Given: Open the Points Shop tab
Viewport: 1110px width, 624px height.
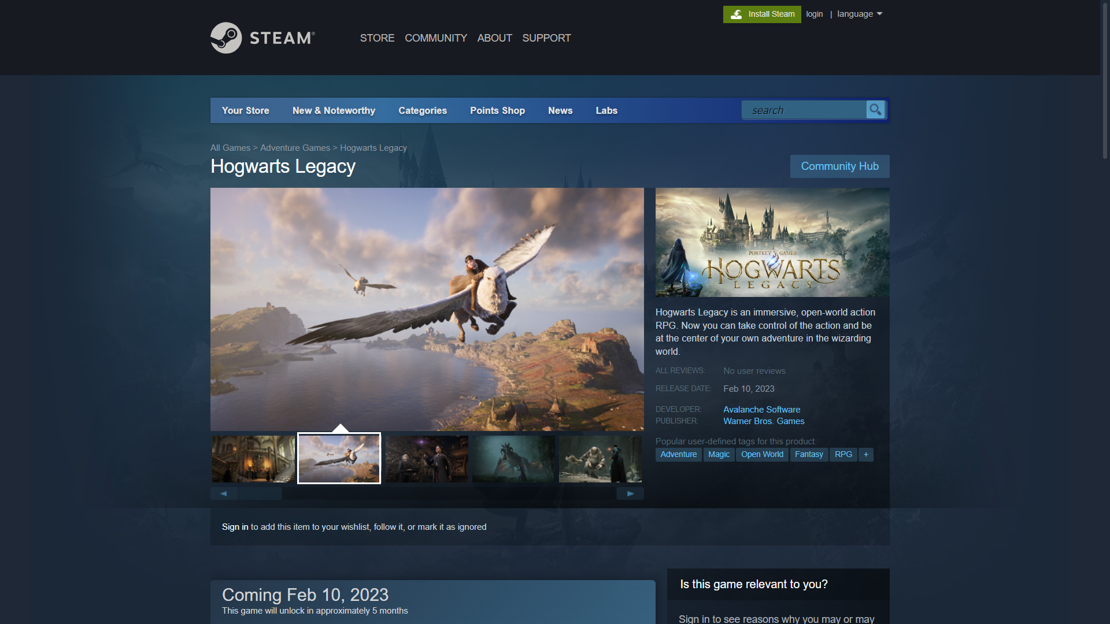Looking at the screenshot, I should click(x=497, y=110).
